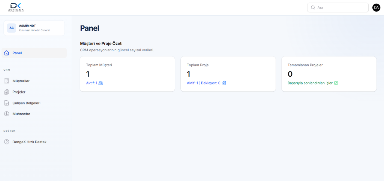Click into the Ara search field
The width and height of the screenshot is (384, 181).
point(338,7)
